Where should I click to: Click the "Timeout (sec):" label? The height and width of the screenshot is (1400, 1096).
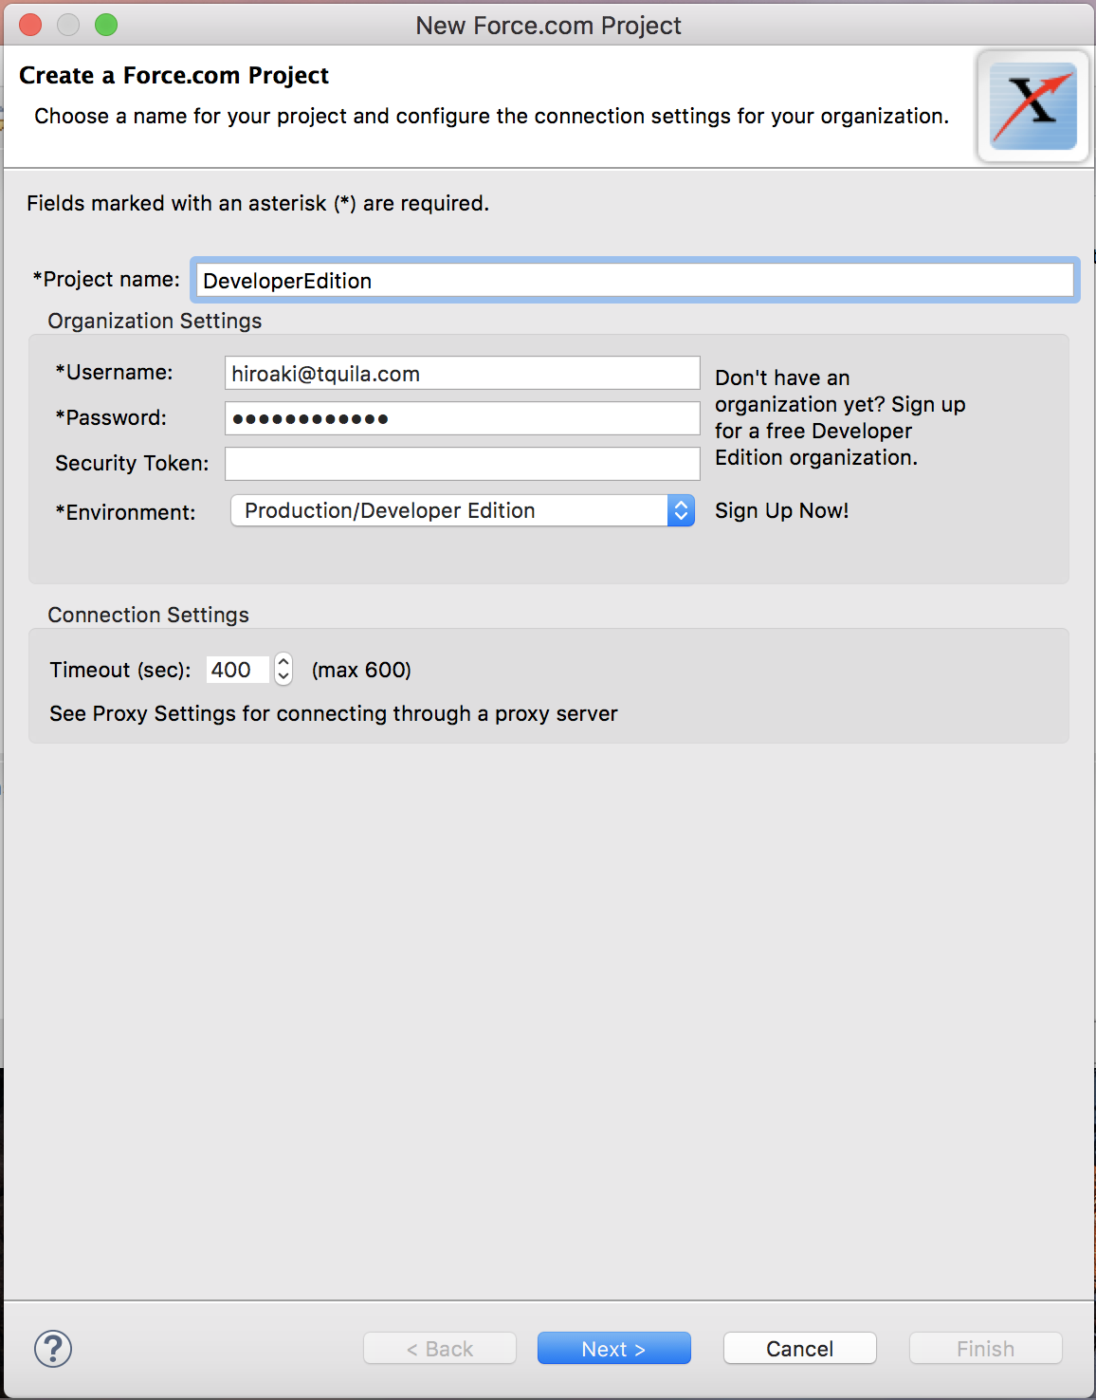[120, 670]
